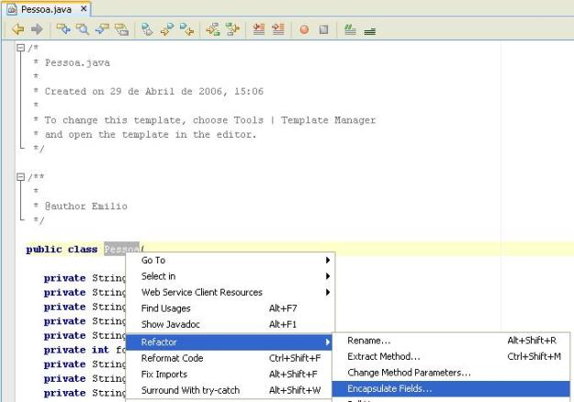Click the Back navigation arrow in editor toolbar
Image resolution: width=574 pixels, height=402 pixels.
(15, 28)
